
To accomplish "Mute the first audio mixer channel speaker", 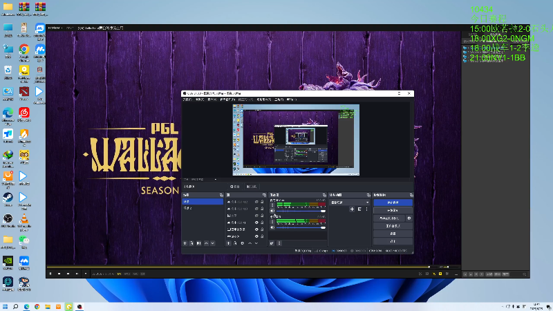I will (x=272, y=211).
